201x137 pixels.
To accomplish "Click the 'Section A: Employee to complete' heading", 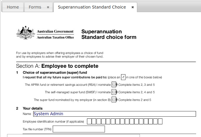I will click(57, 66).
